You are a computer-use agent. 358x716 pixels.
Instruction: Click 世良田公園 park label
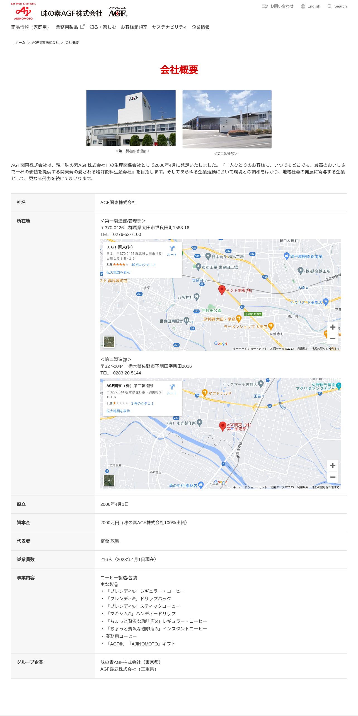click(212, 311)
